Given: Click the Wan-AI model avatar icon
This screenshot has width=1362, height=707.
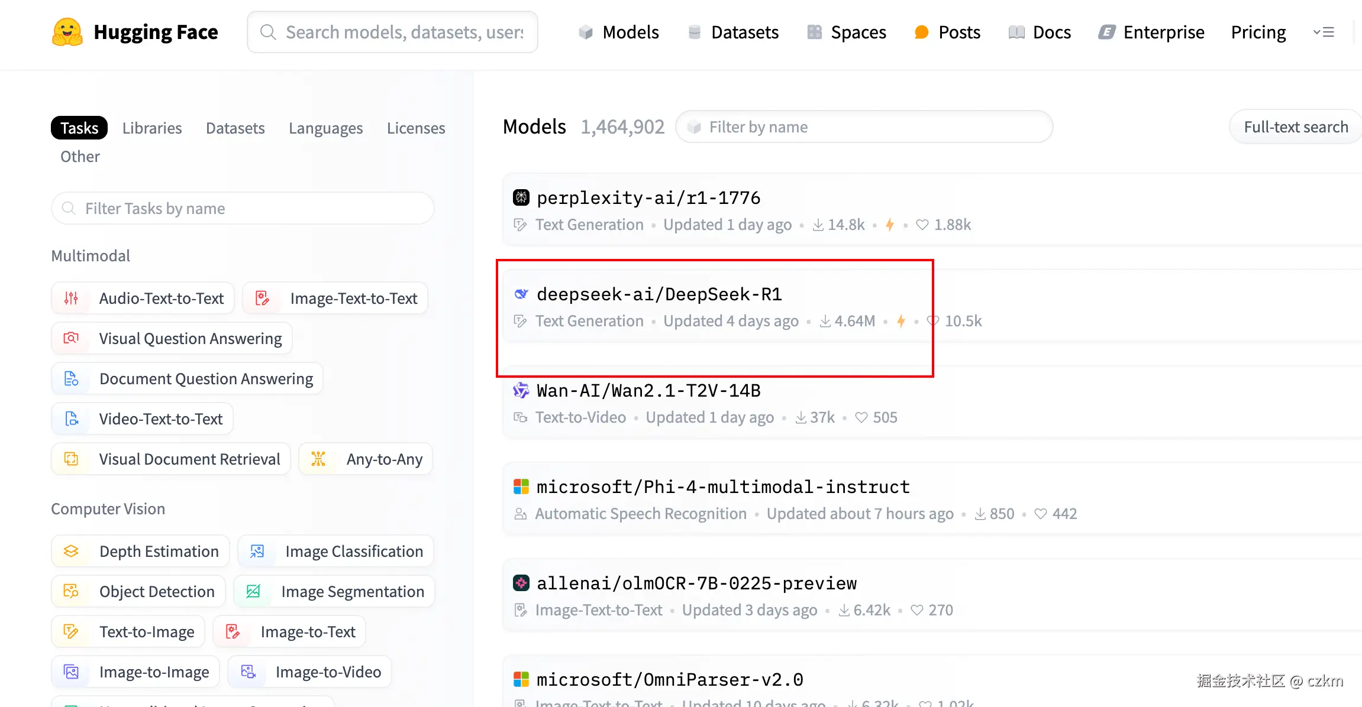Looking at the screenshot, I should pos(521,390).
